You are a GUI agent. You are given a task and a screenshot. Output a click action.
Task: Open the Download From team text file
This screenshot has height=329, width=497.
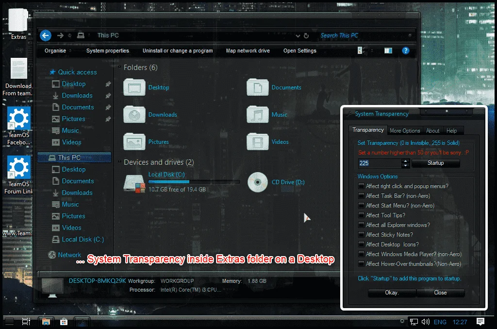coord(18,77)
